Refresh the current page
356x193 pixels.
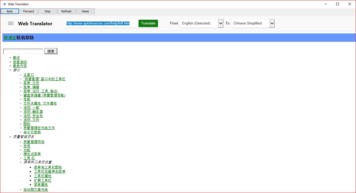tap(66, 11)
